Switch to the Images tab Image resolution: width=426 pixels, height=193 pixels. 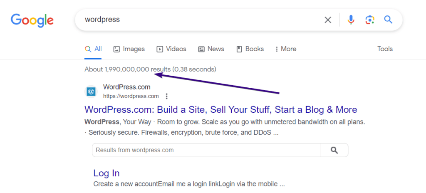[129, 49]
